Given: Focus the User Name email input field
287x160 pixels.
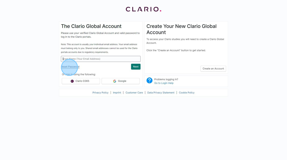Looking at the screenshot, I should click(101, 59).
